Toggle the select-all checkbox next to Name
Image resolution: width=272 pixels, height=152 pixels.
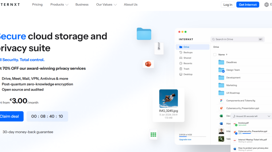[x=215, y=55]
